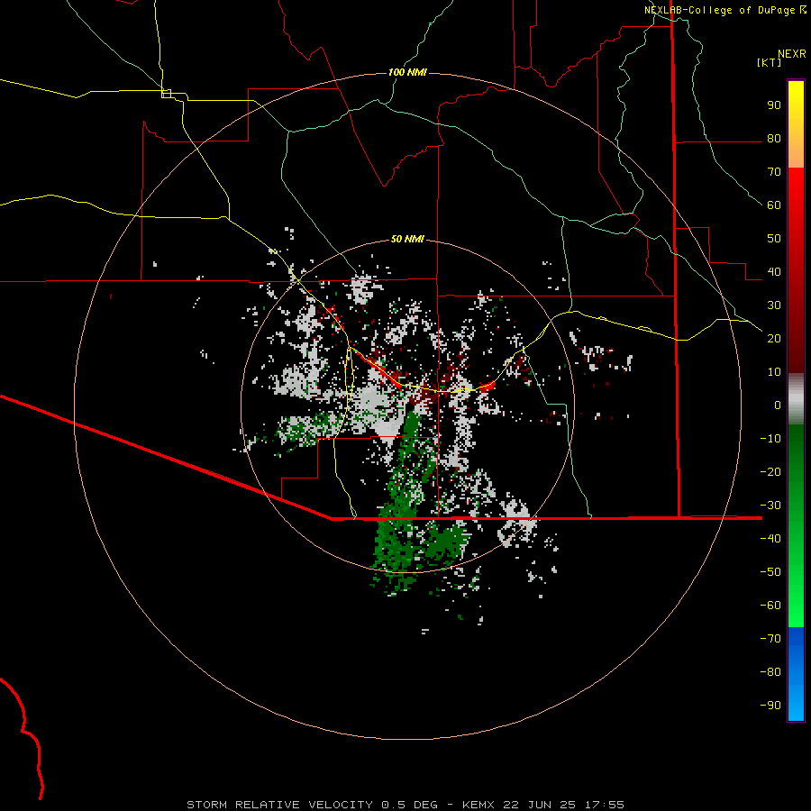Click the 70 value on velocity scale
The image size is (811, 811).
[774, 172]
